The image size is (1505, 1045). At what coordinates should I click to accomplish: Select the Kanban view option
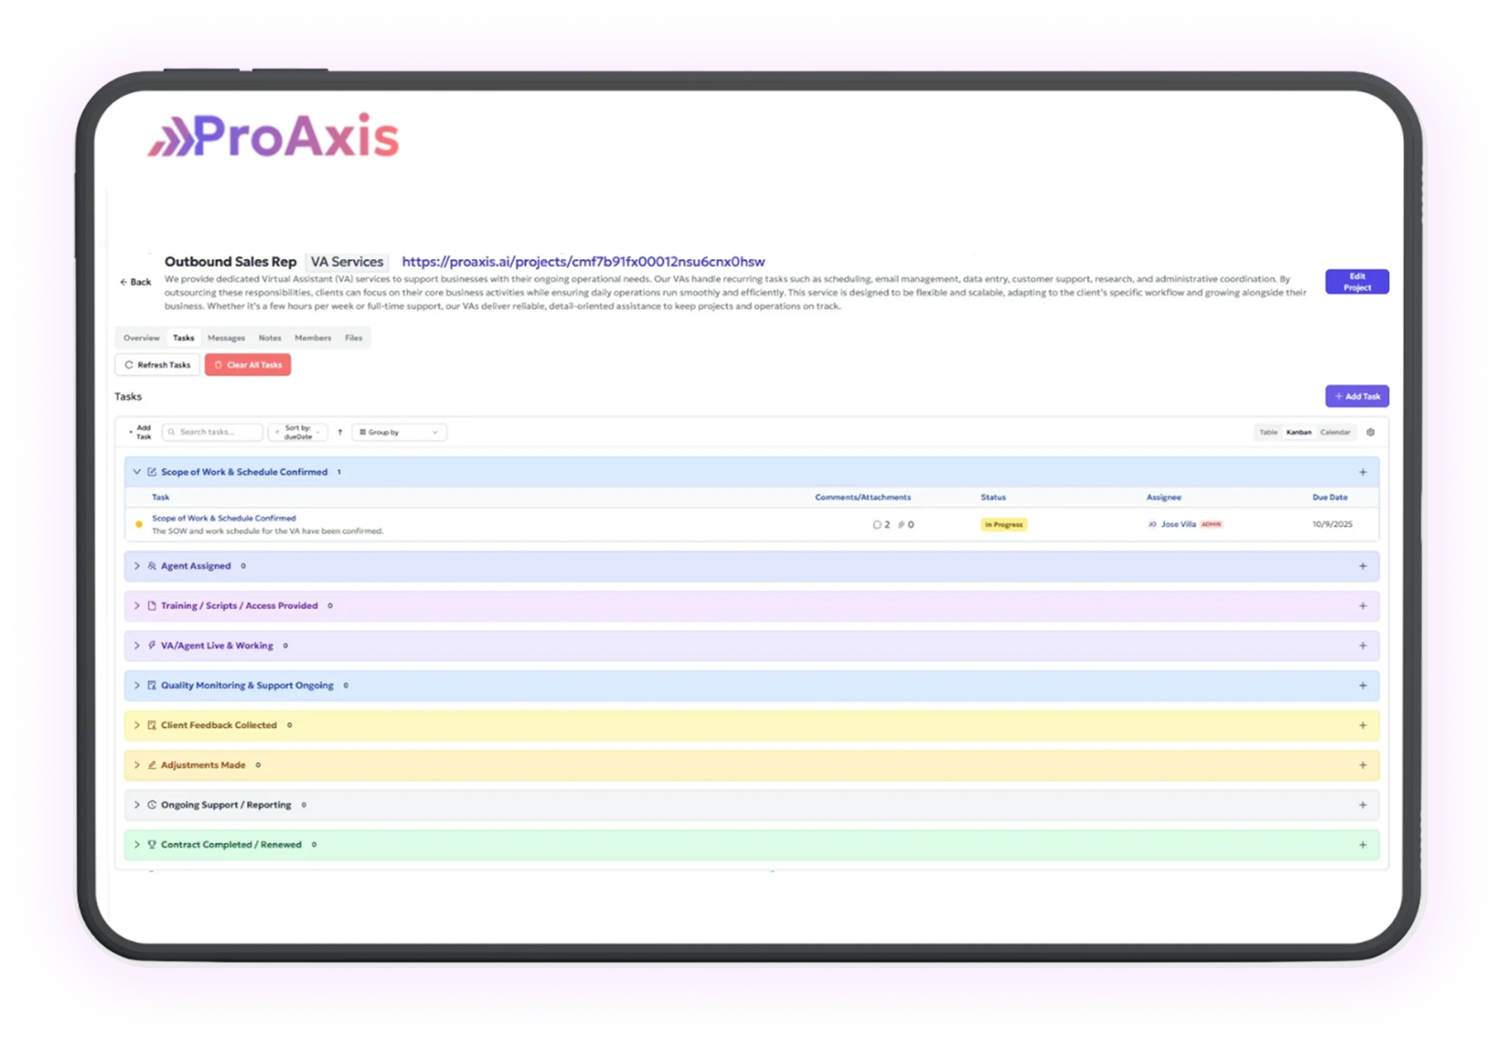coord(1299,432)
